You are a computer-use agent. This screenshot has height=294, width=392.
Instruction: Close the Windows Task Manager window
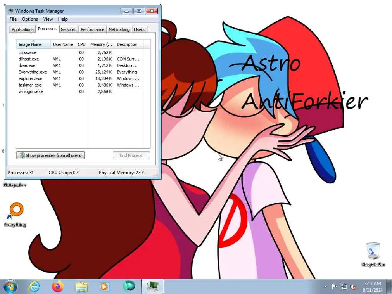pyautogui.click(x=152, y=11)
